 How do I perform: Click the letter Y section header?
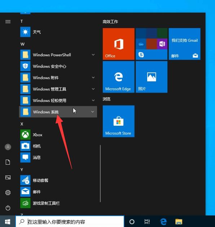(x=22, y=170)
